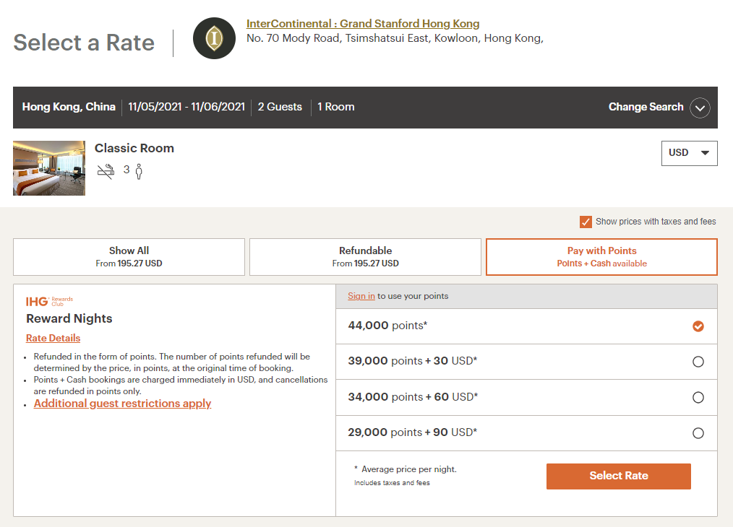The width and height of the screenshot is (733, 527).
Task: Click the Sign in link
Action: tap(361, 296)
